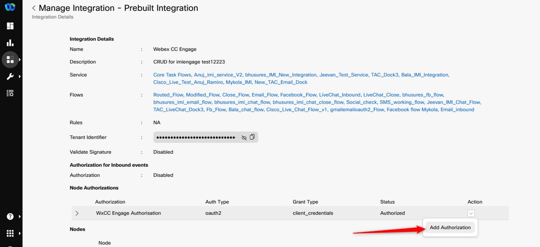Open the bhusures_IMI_New_Integration link

pyautogui.click(x=281, y=74)
